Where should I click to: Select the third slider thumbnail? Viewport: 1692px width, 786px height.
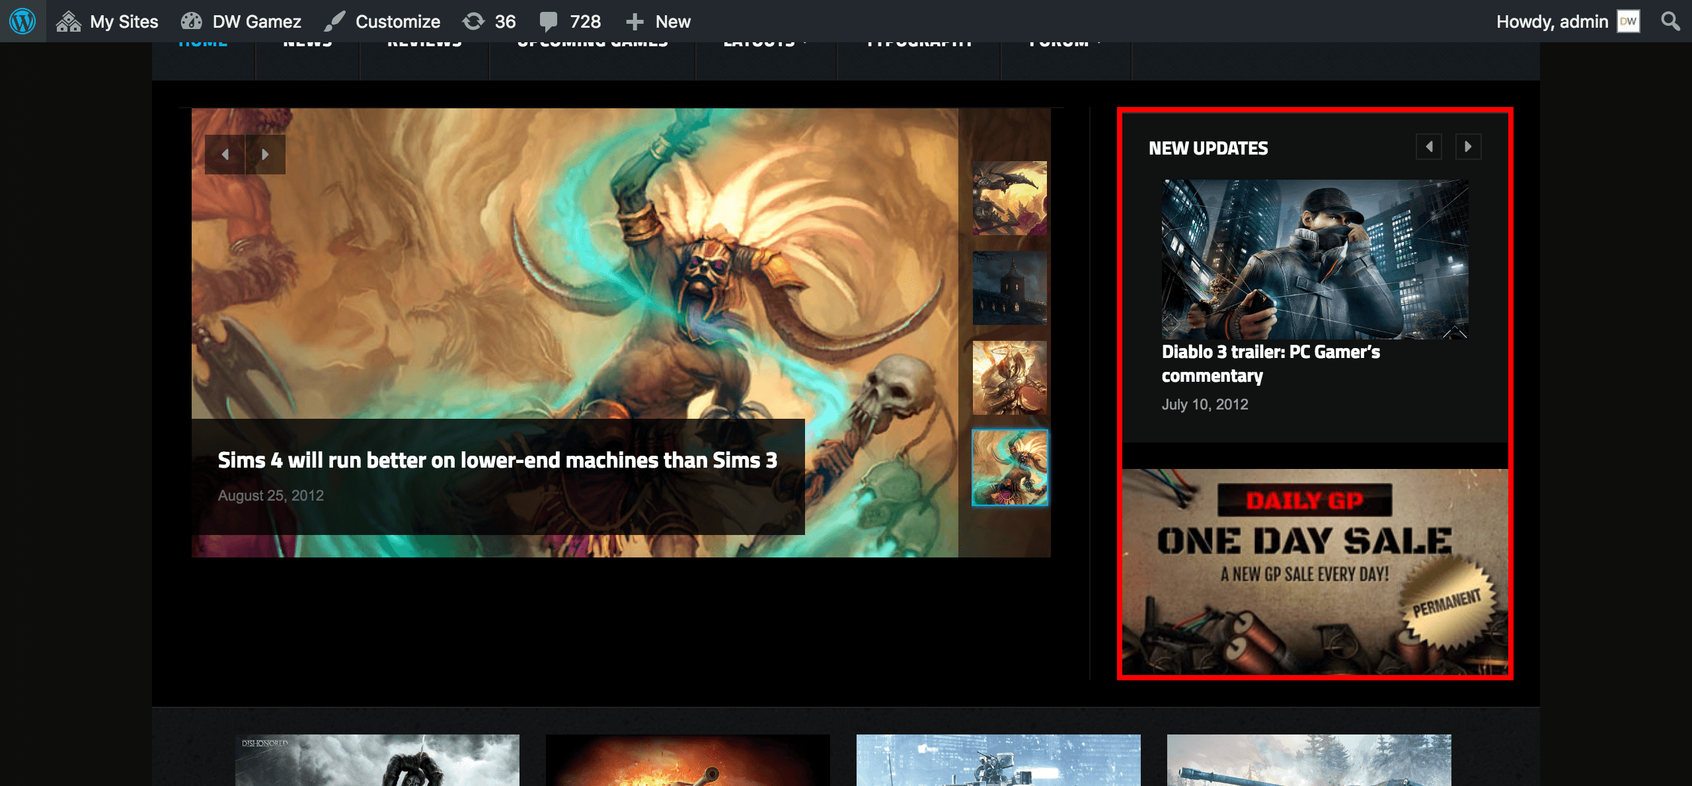tap(1010, 378)
